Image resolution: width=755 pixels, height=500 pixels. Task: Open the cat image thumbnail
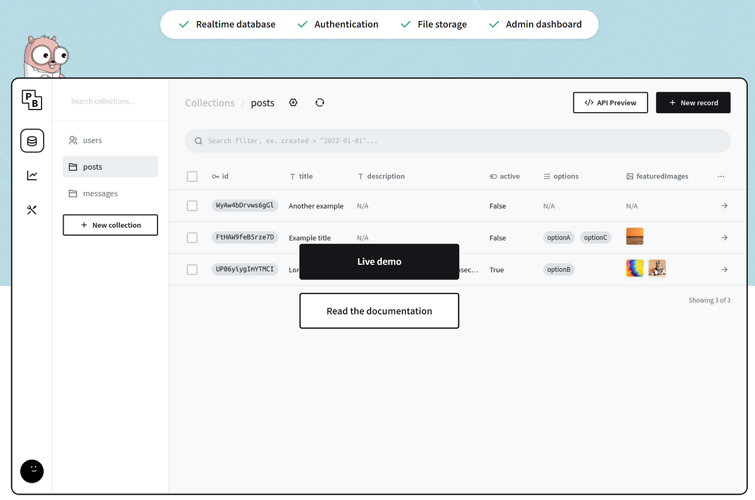(657, 268)
